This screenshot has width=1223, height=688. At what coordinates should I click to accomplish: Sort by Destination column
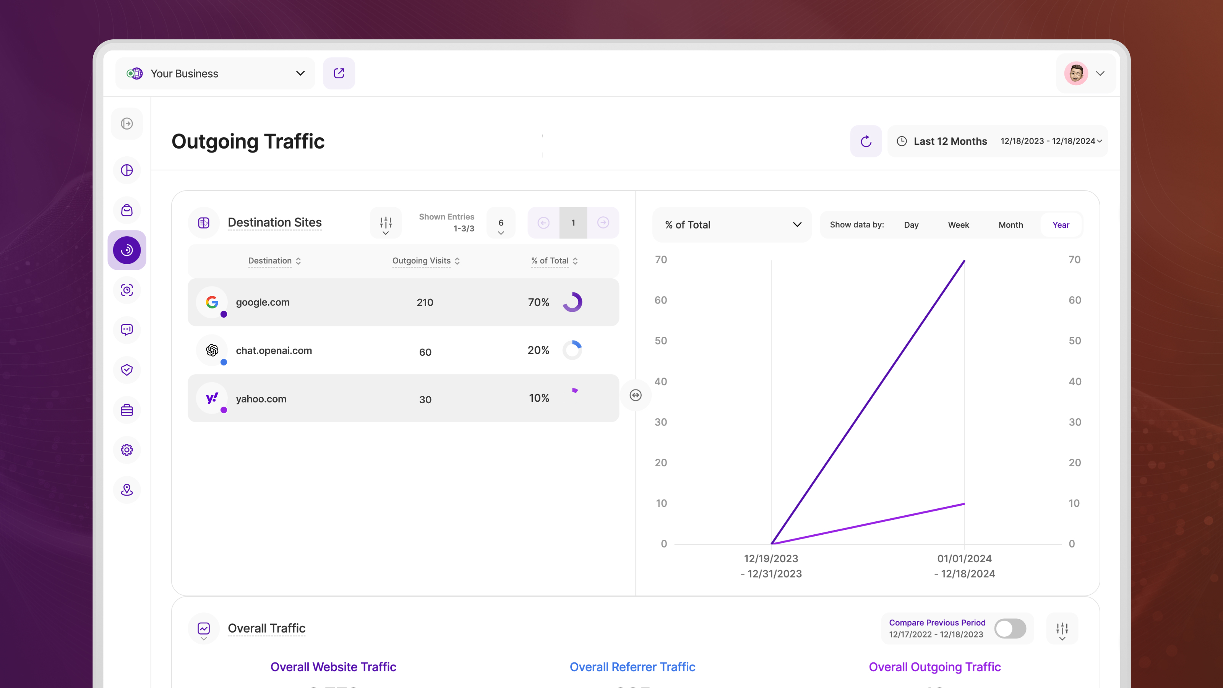coord(274,261)
